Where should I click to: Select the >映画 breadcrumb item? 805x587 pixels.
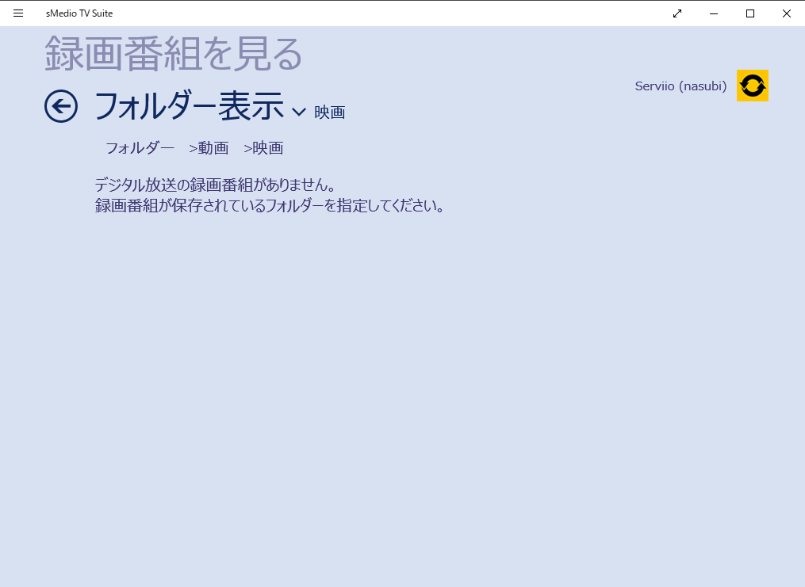click(x=263, y=148)
